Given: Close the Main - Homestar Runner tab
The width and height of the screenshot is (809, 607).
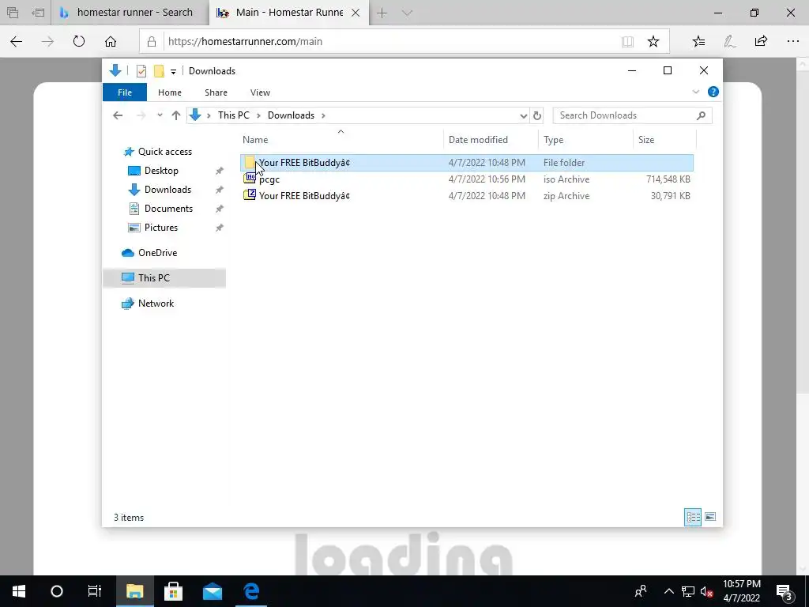Looking at the screenshot, I should [x=356, y=13].
